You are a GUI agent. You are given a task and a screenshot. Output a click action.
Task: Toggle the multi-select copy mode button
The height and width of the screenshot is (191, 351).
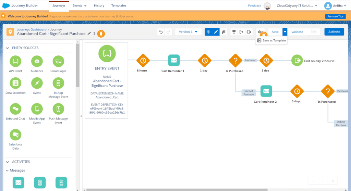point(224,32)
